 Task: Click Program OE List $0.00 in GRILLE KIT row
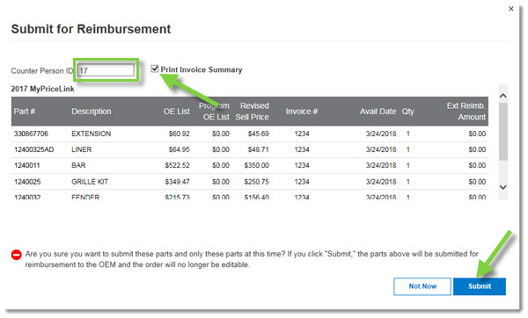[x=221, y=182]
